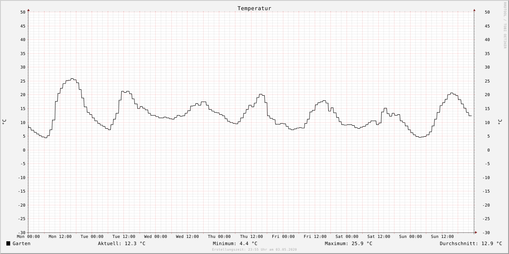509x254 pixels.
Task: Select the 10 label on the left axis
Action: [x=23, y=123]
